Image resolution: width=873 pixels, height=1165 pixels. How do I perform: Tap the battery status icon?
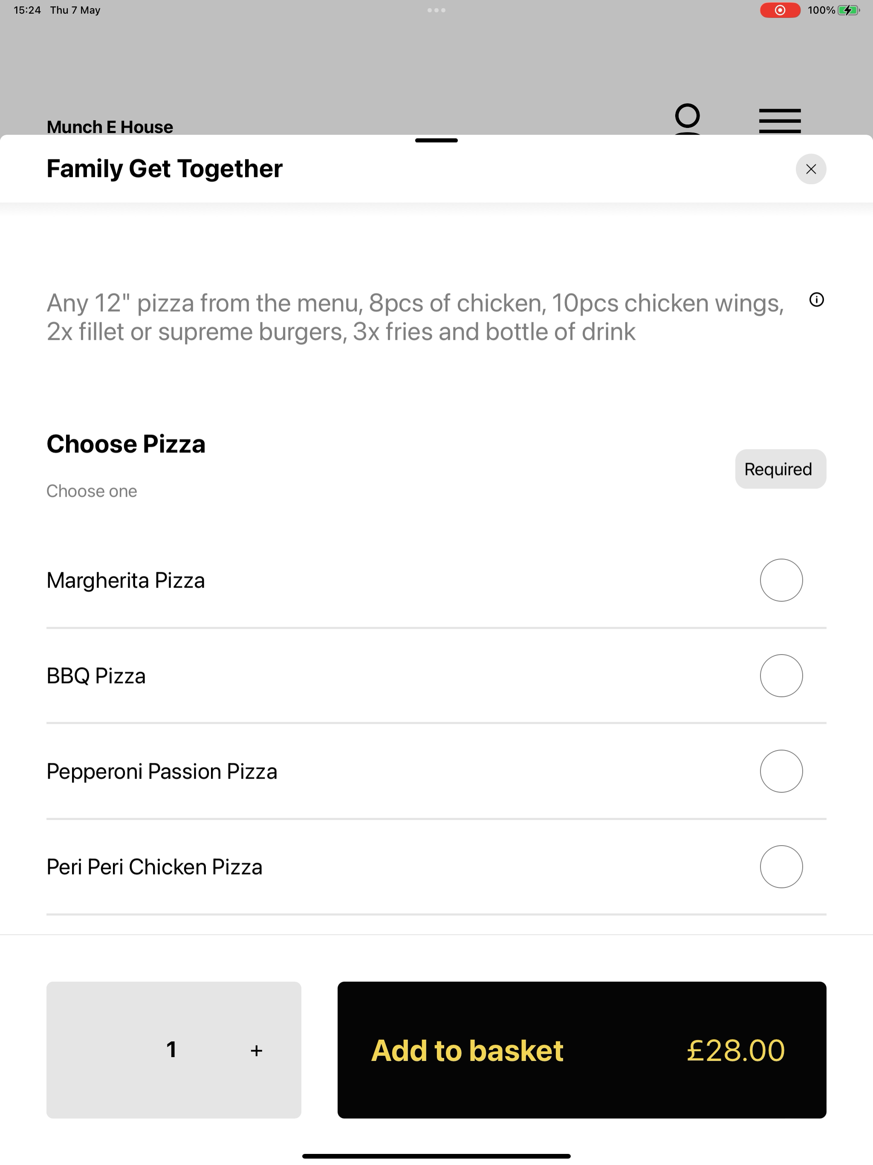[x=848, y=10]
